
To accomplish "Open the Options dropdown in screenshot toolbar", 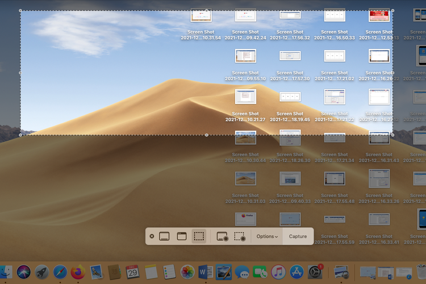I will point(267,236).
